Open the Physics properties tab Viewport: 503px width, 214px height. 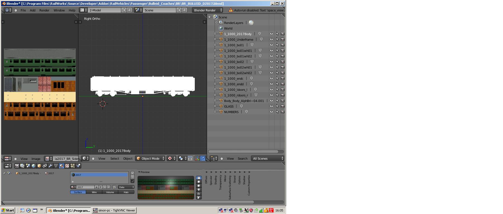coord(78,166)
